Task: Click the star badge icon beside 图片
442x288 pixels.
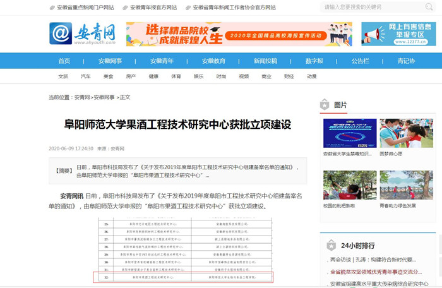Action: [325, 105]
